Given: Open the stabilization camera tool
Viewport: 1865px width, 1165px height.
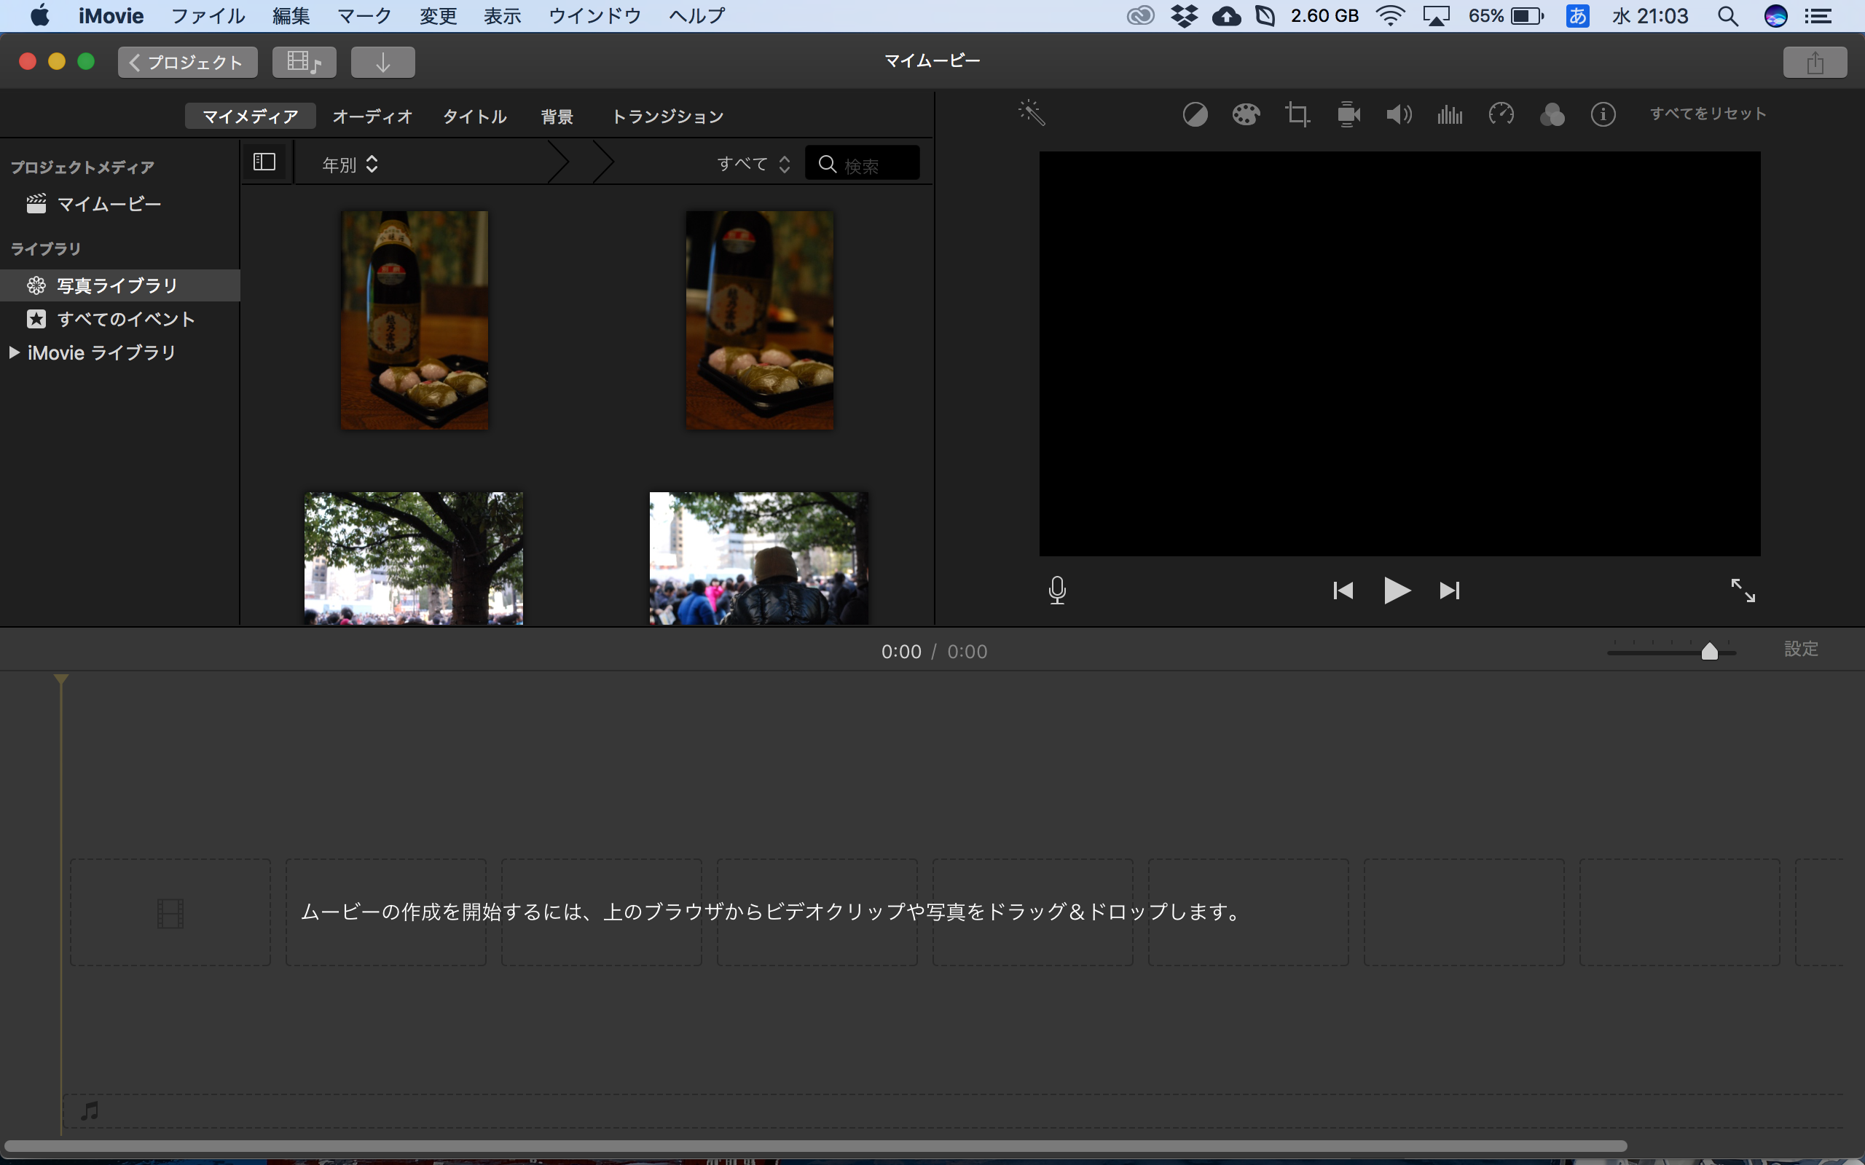Looking at the screenshot, I should [1348, 115].
